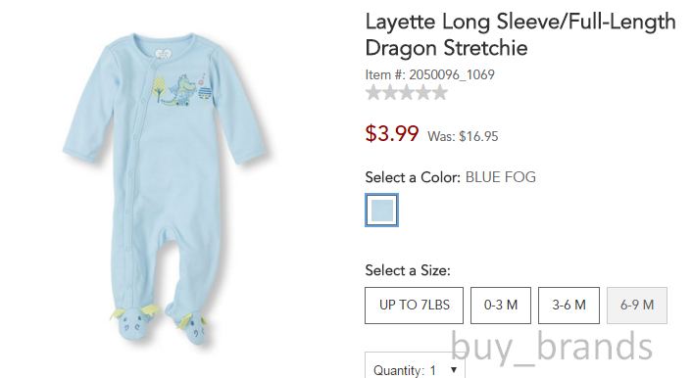Select the Blue Fog color swatch
This screenshot has width=692, height=378.
[x=381, y=210]
